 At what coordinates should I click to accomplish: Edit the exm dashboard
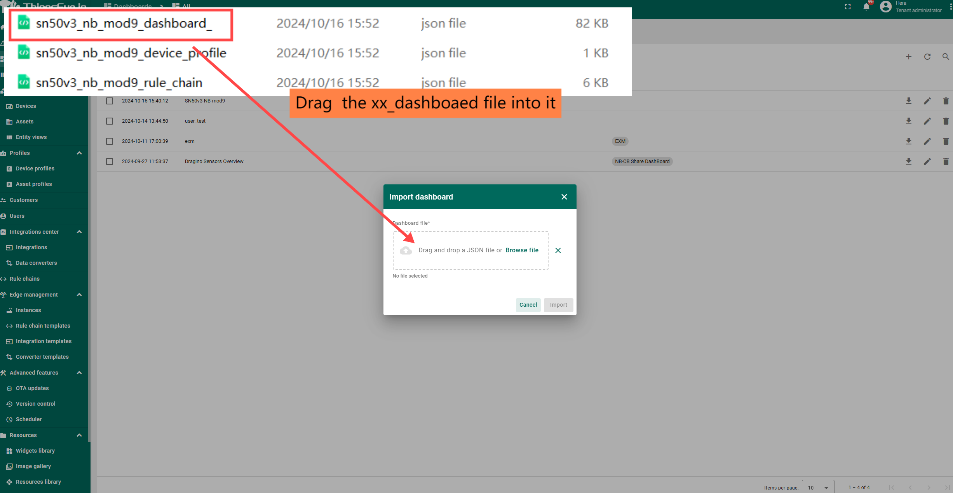[927, 141]
